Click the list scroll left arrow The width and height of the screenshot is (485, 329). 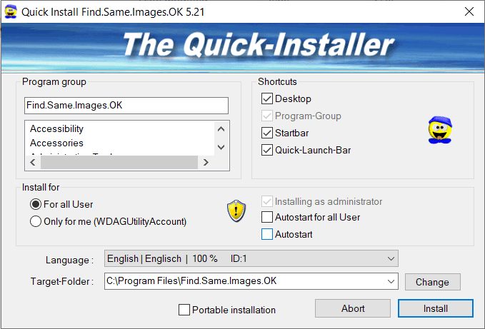pyautogui.click(x=33, y=162)
